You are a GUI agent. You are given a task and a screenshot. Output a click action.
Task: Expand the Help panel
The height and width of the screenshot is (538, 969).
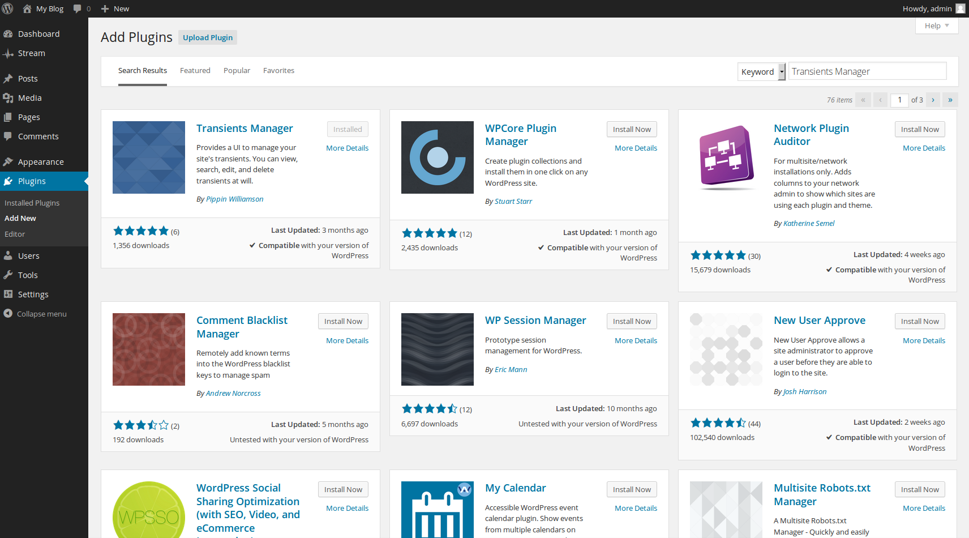coord(936,25)
